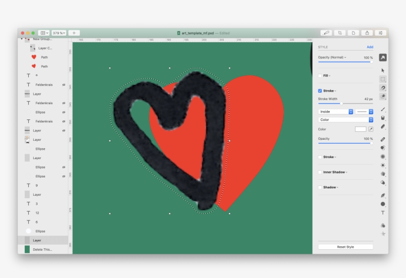Open the Color stroke type dropdown
The height and width of the screenshot is (278, 406).
coord(346,120)
